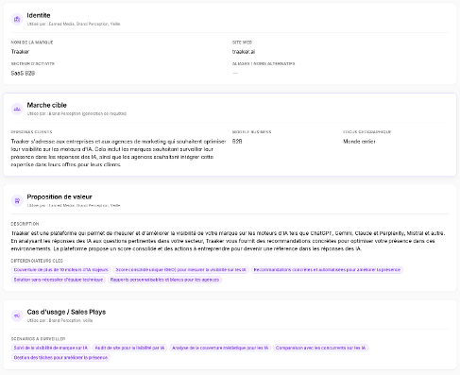460x375 pixels.
Task: Click the brand name value Traaker
Action: (x=20, y=52)
